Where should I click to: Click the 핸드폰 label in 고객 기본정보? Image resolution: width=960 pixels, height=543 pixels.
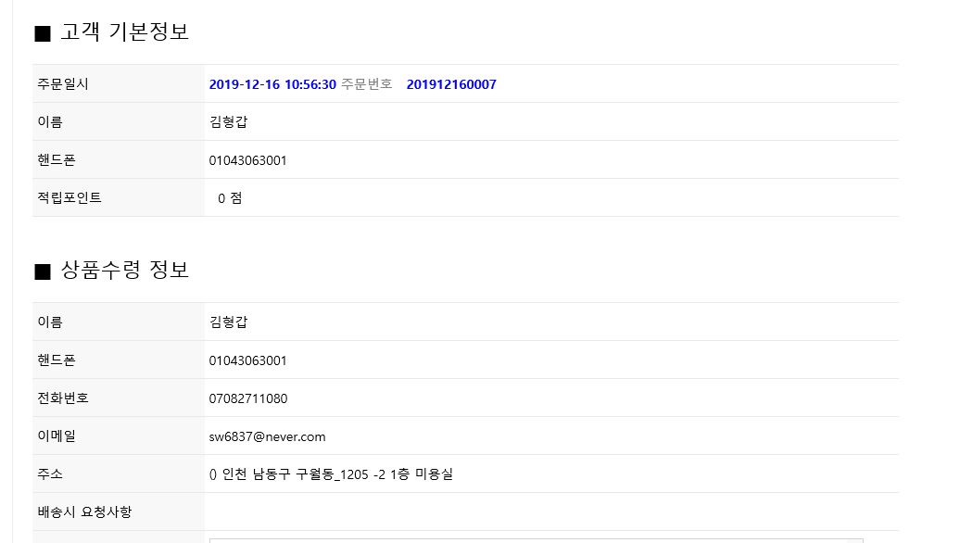point(57,159)
